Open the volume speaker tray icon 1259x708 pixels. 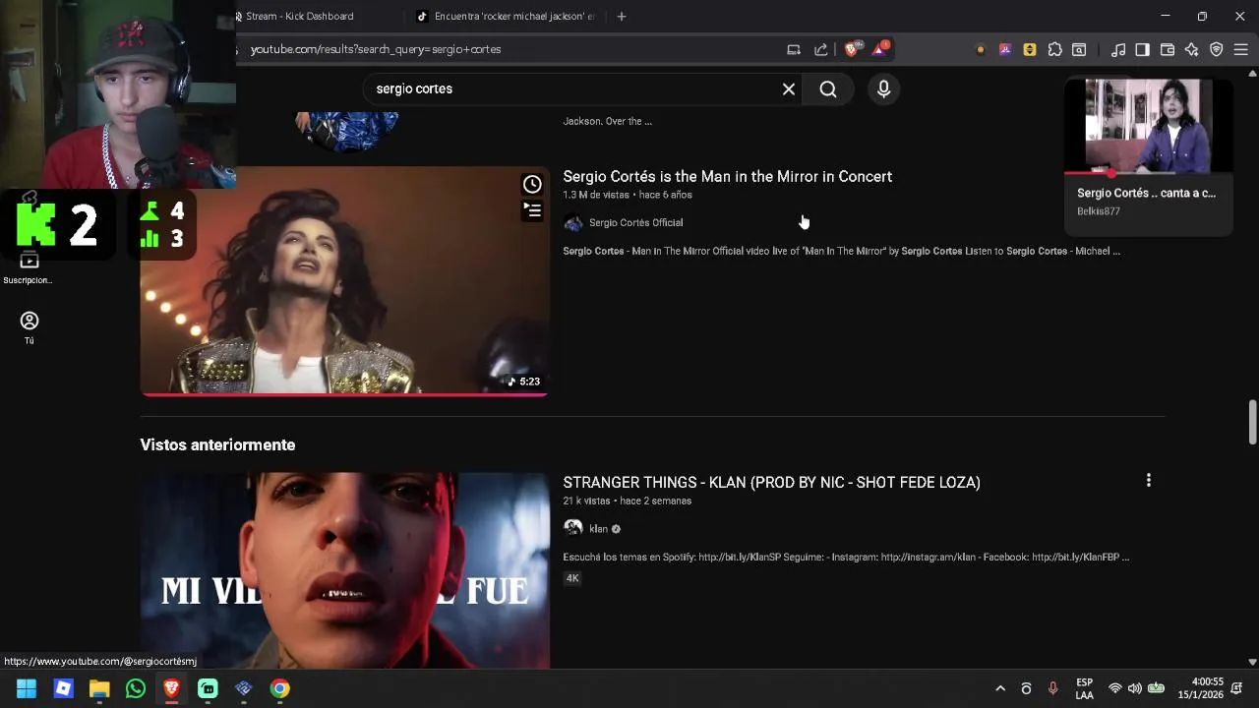pos(1135,688)
